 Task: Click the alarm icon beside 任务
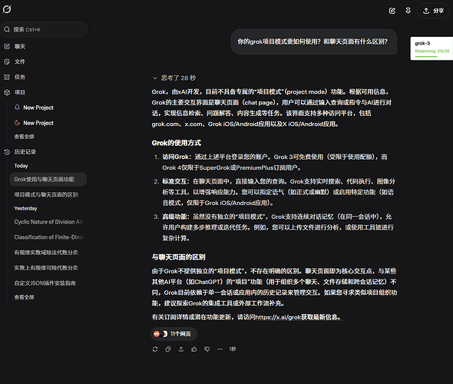click(x=7, y=77)
